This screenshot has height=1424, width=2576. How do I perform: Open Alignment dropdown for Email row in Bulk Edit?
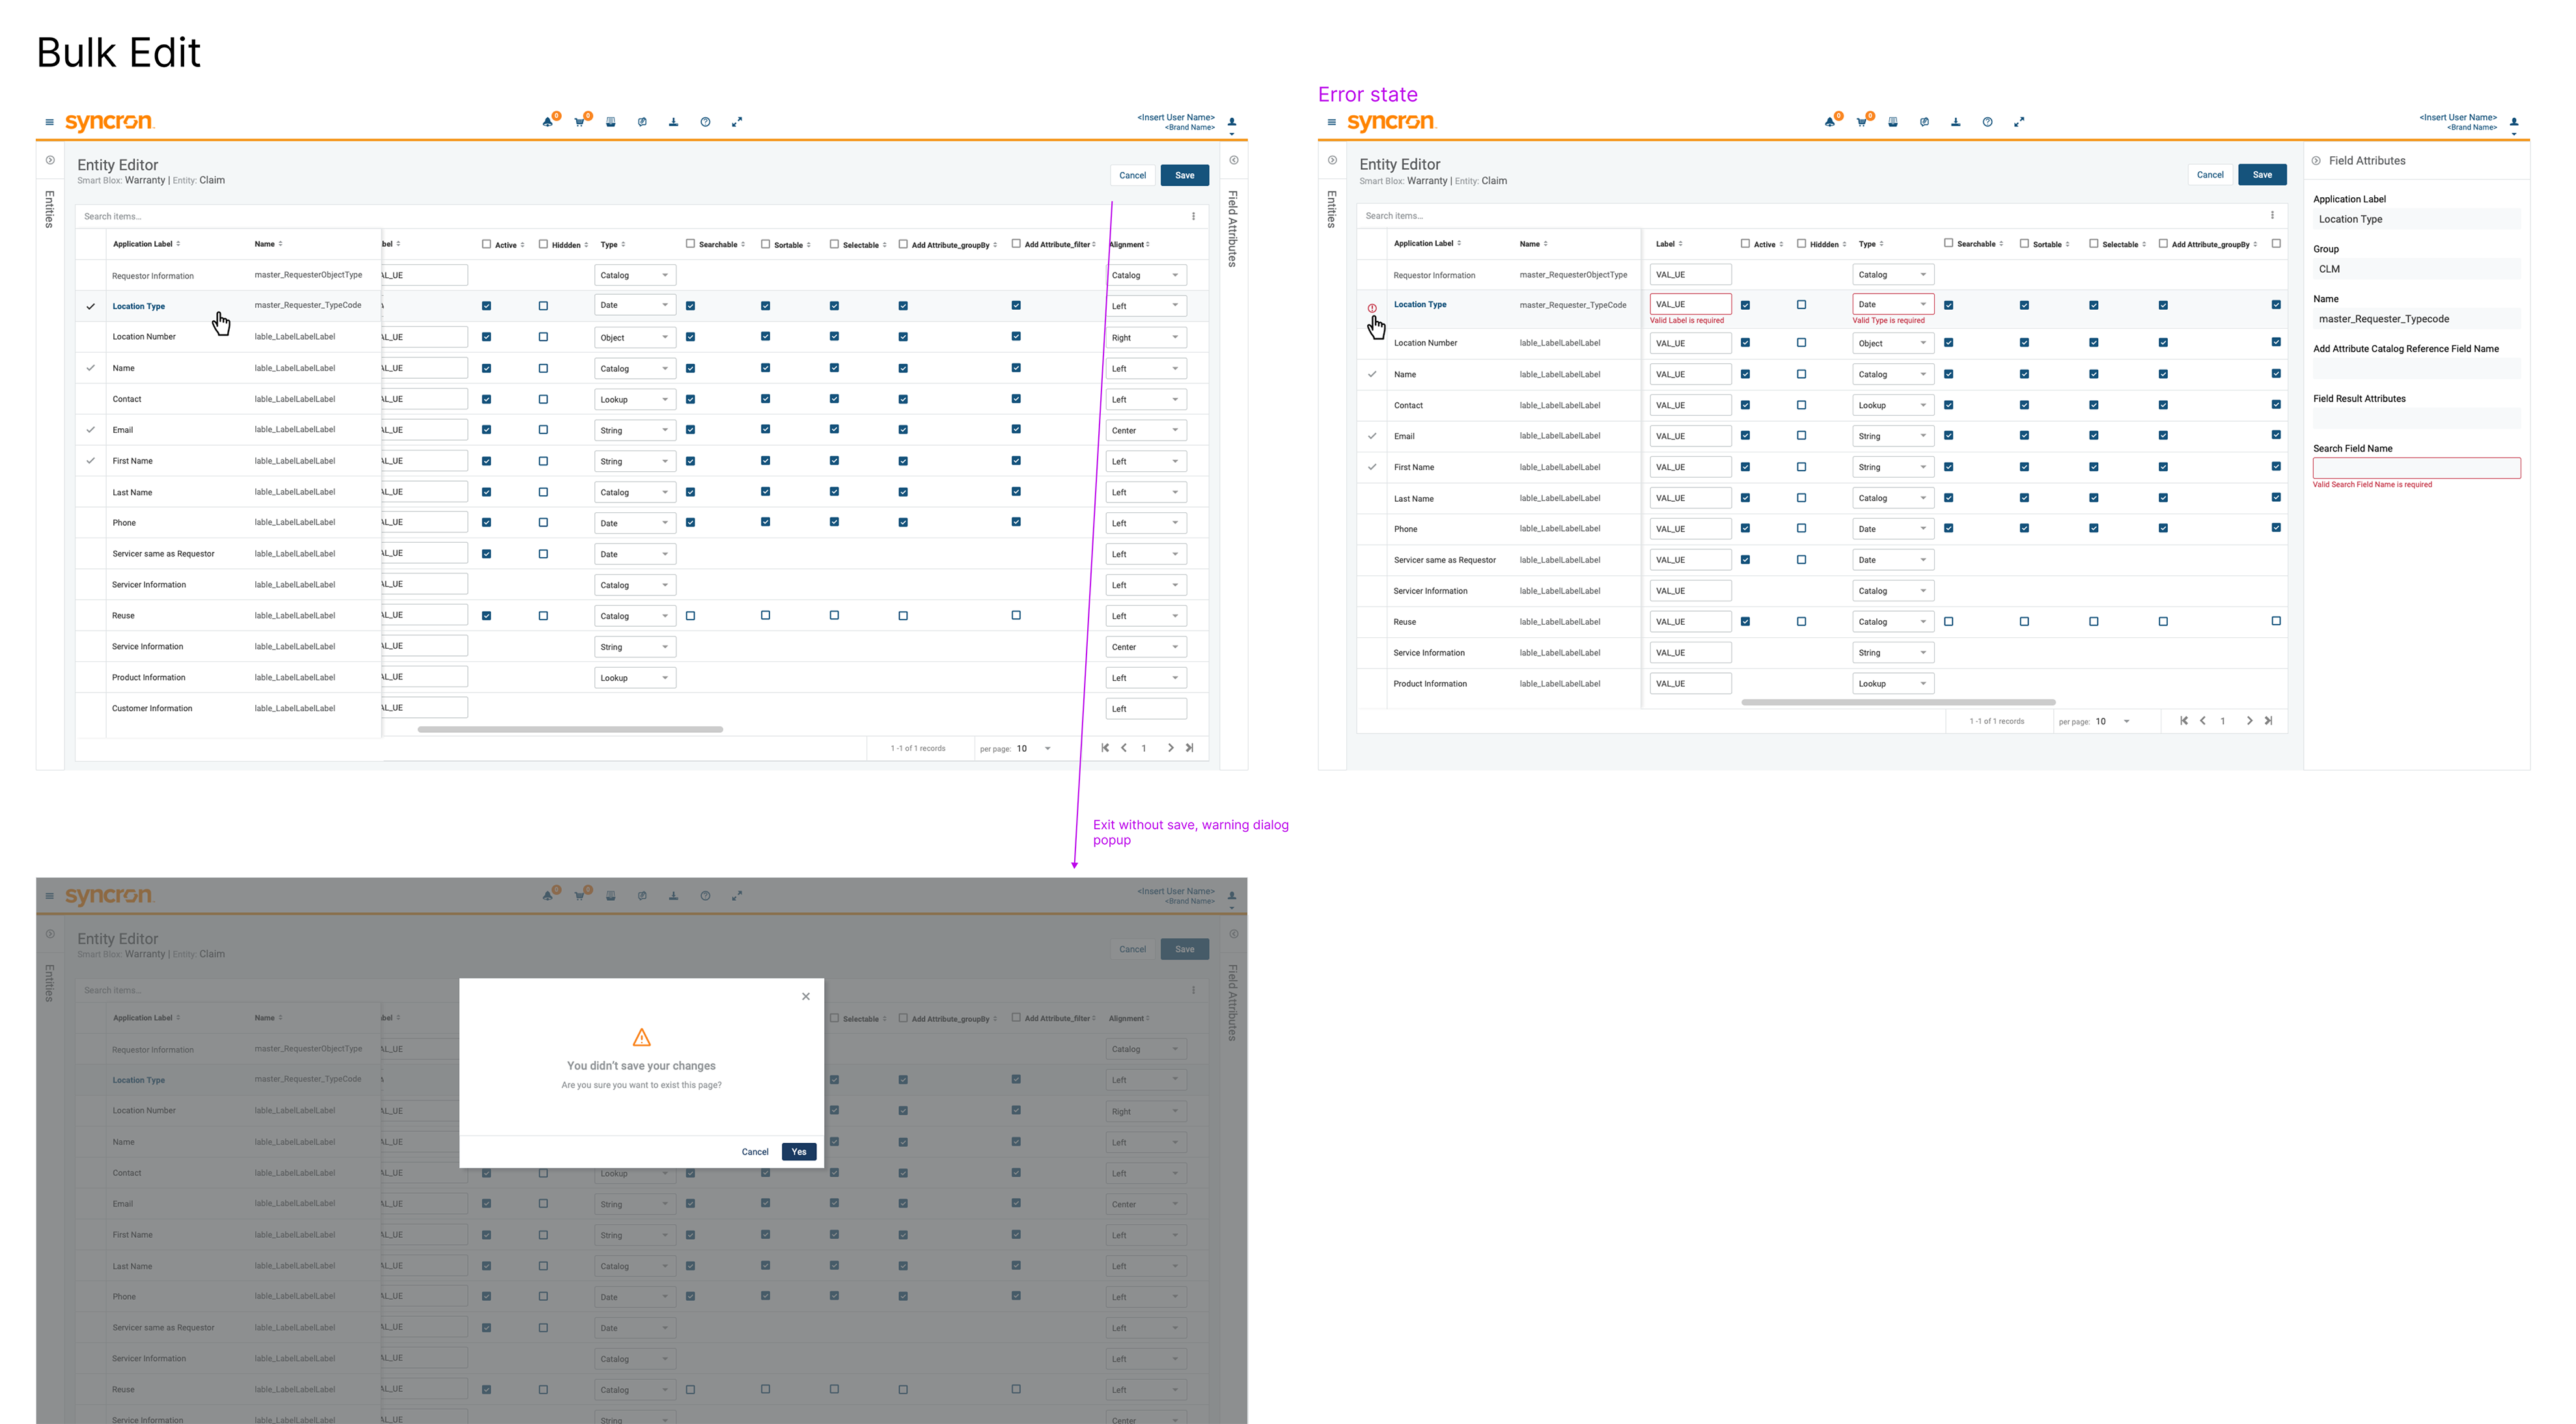[1146, 430]
